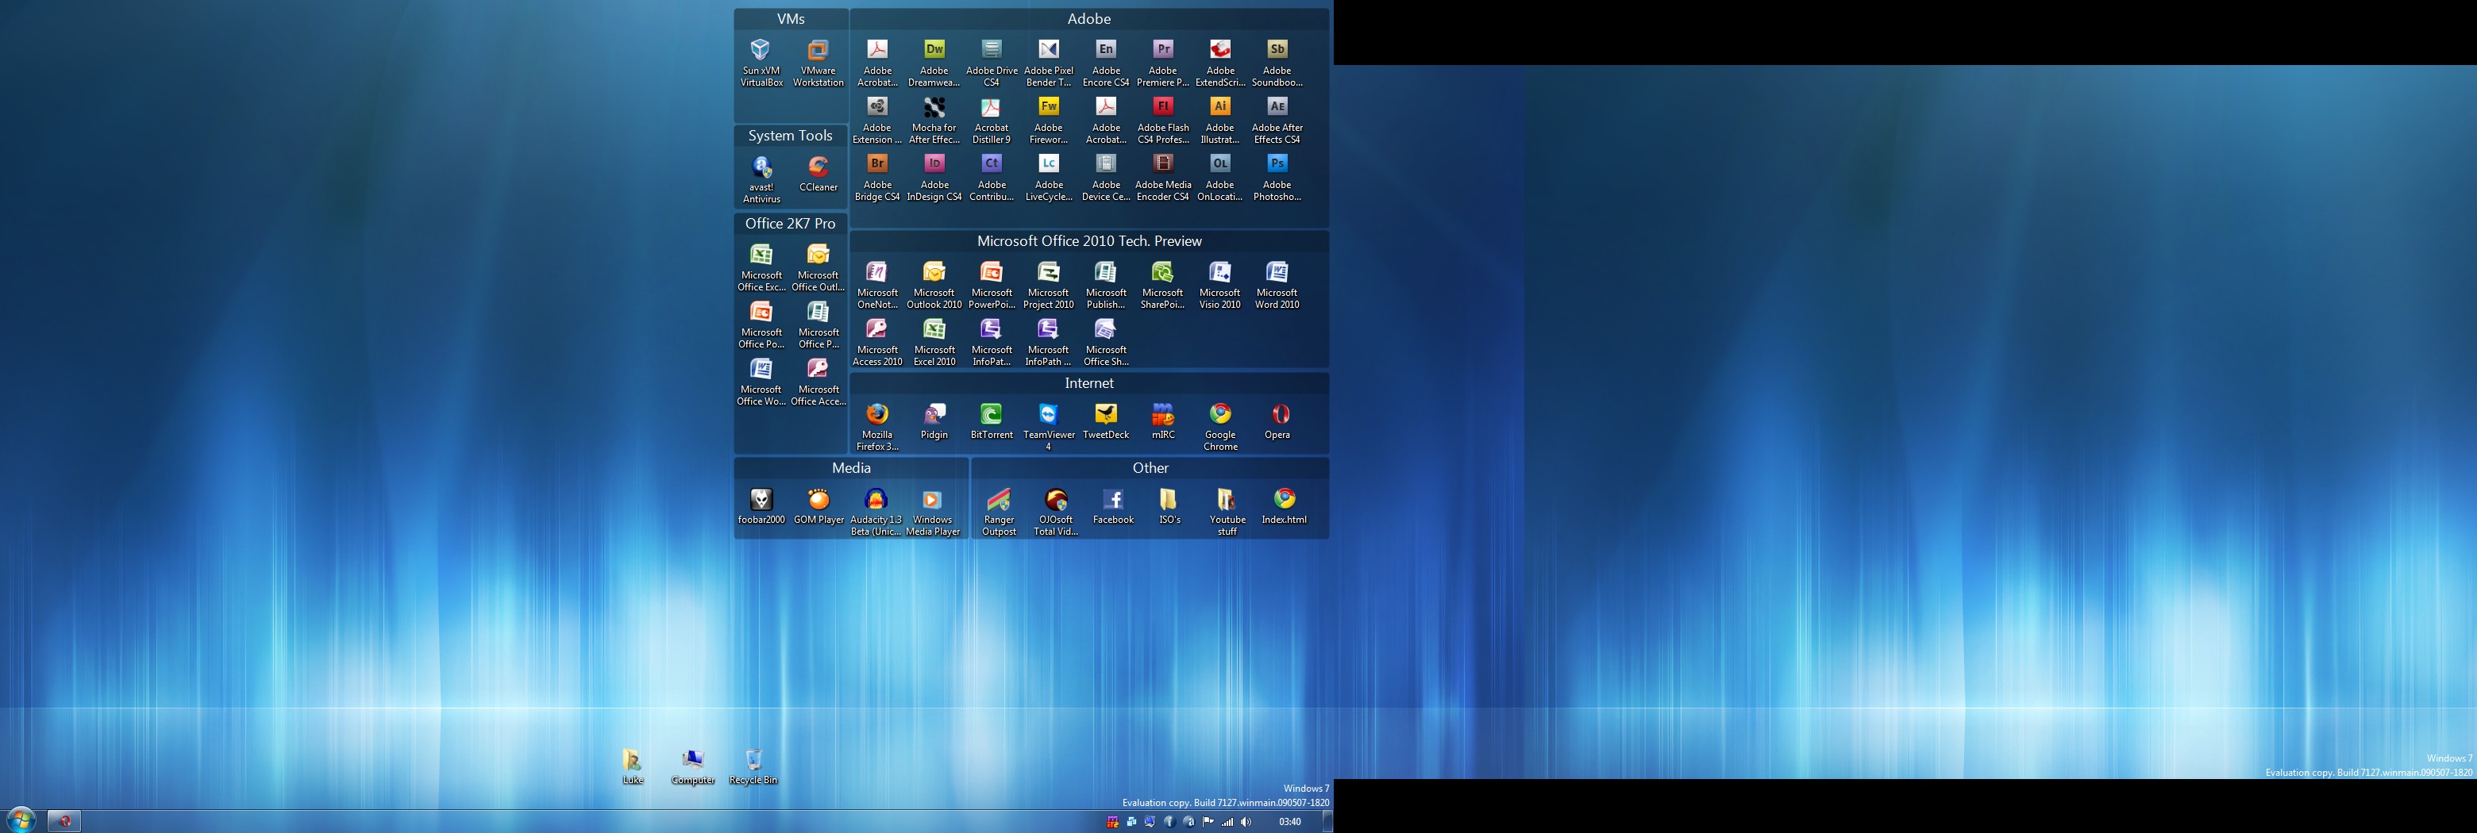
Task: Launch Adobe Photoshop from the Adobe fence
Action: coord(1276,164)
